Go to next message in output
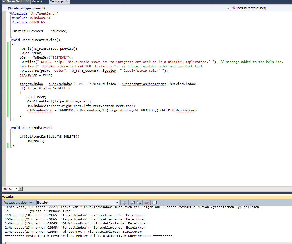This screenshot has width=292, height=244. click(139, 203)
